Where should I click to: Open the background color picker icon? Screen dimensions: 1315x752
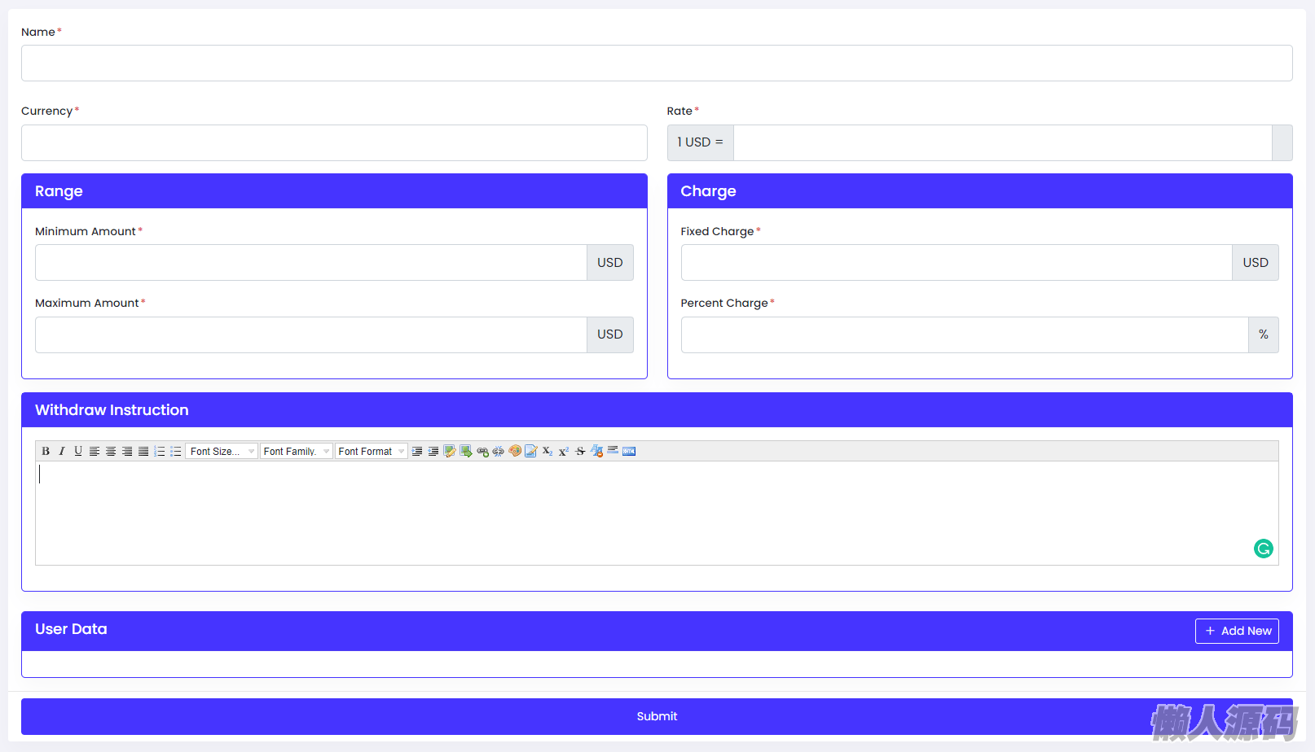(531, 451)
